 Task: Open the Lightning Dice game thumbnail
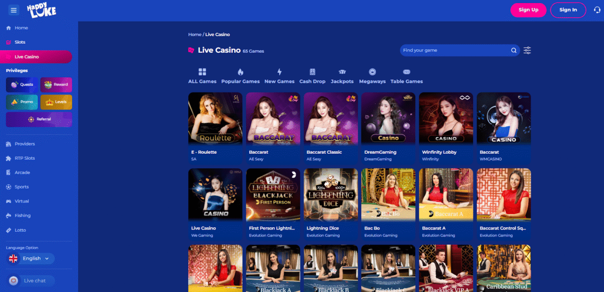[331, 194]
